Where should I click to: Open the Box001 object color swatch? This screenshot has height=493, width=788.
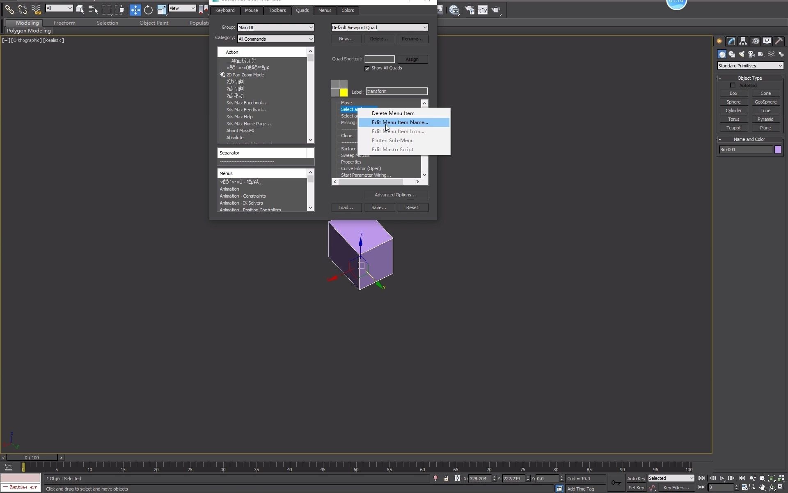pos(777,150)
